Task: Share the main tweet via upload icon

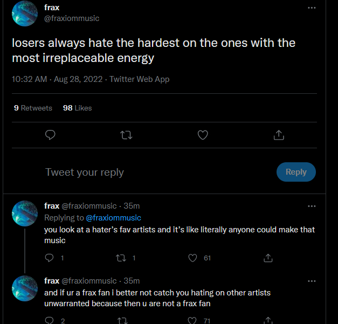Action: [279, 135]
